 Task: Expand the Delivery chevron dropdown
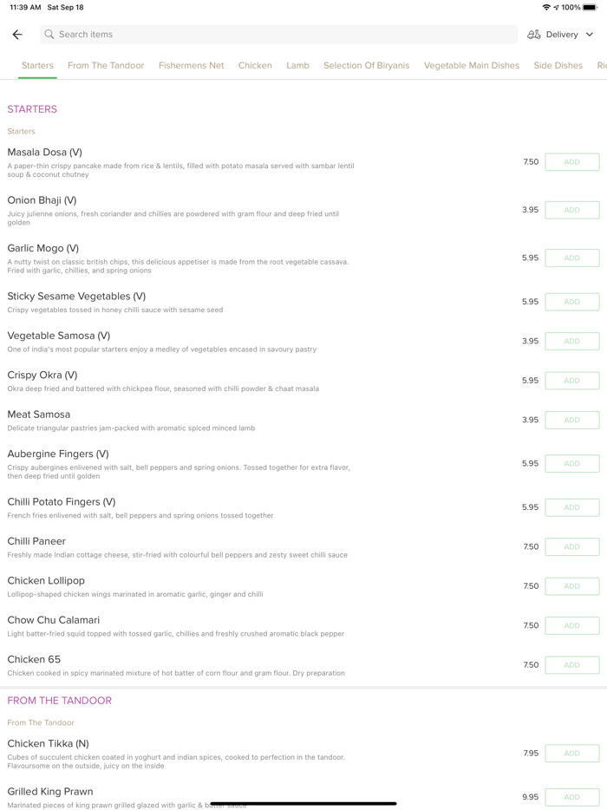pyautogui.click(x=590, y=35)
